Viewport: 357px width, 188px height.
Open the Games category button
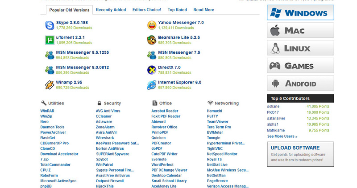pyautogui.click(x=300, y=65)
